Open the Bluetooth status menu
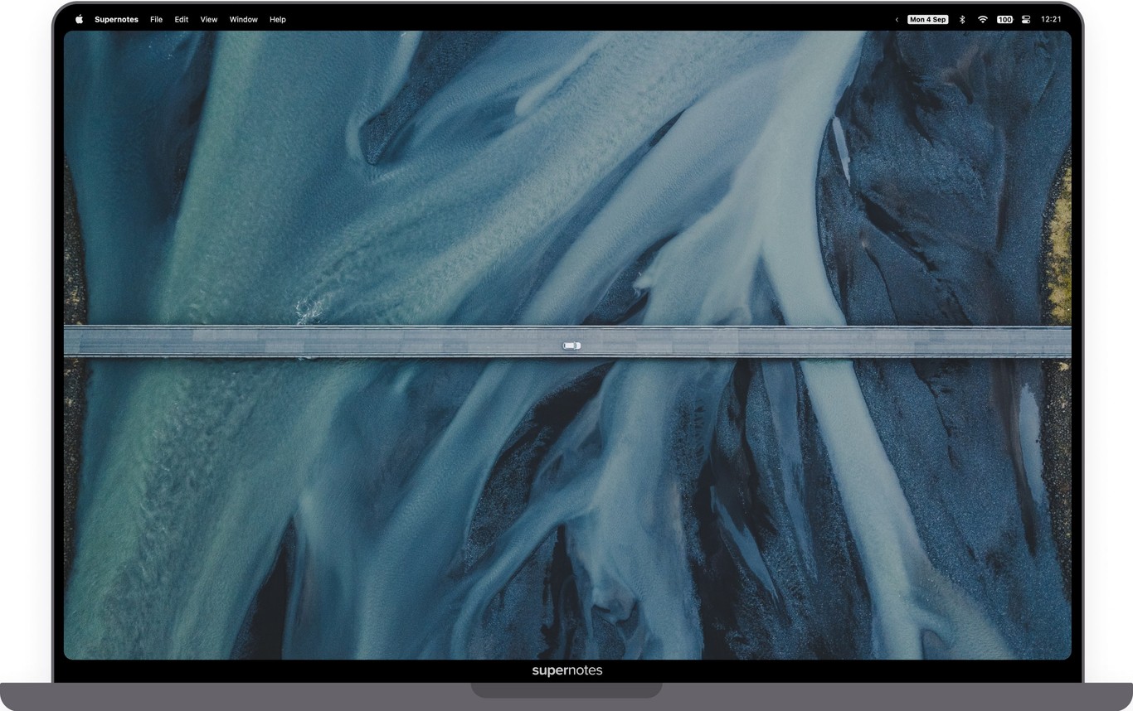Image resolution: width=1133 pixels, height=711 pixels. (x=962, y=19)
